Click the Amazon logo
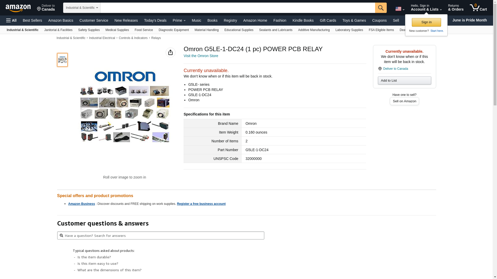This screenshot has width=497, height=279. (x=18, y=8)
